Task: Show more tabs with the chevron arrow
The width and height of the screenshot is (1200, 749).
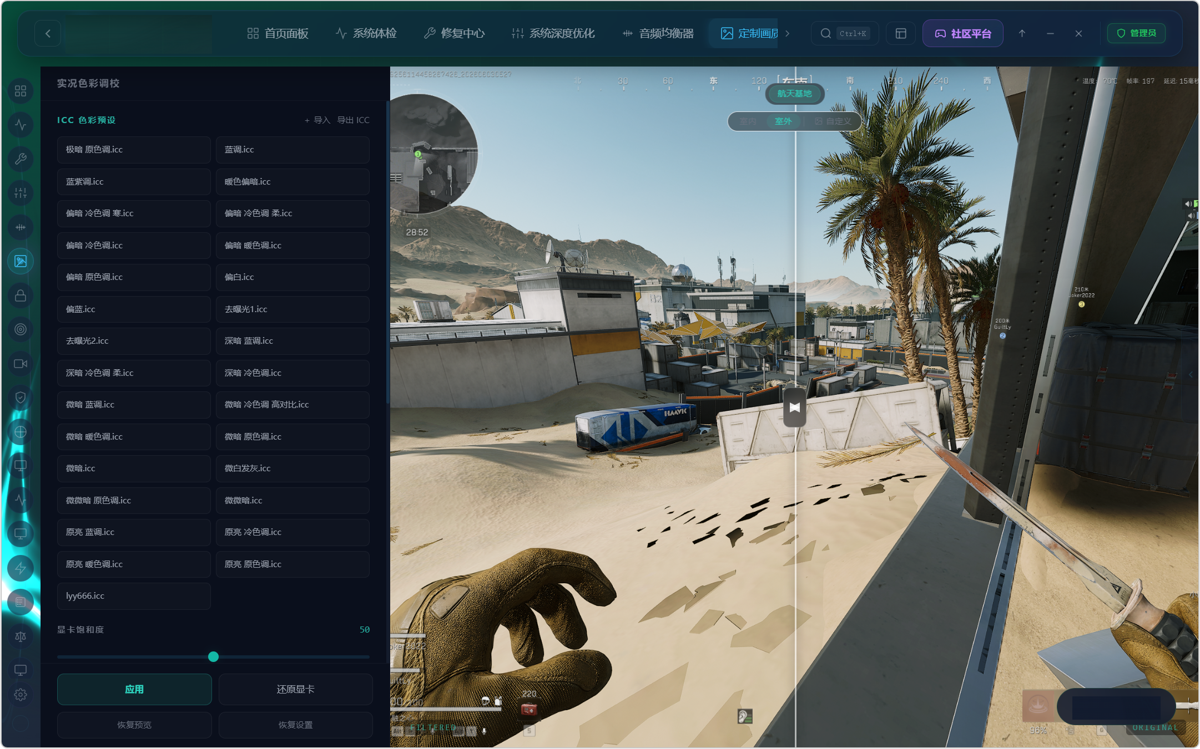Action: 787,33
